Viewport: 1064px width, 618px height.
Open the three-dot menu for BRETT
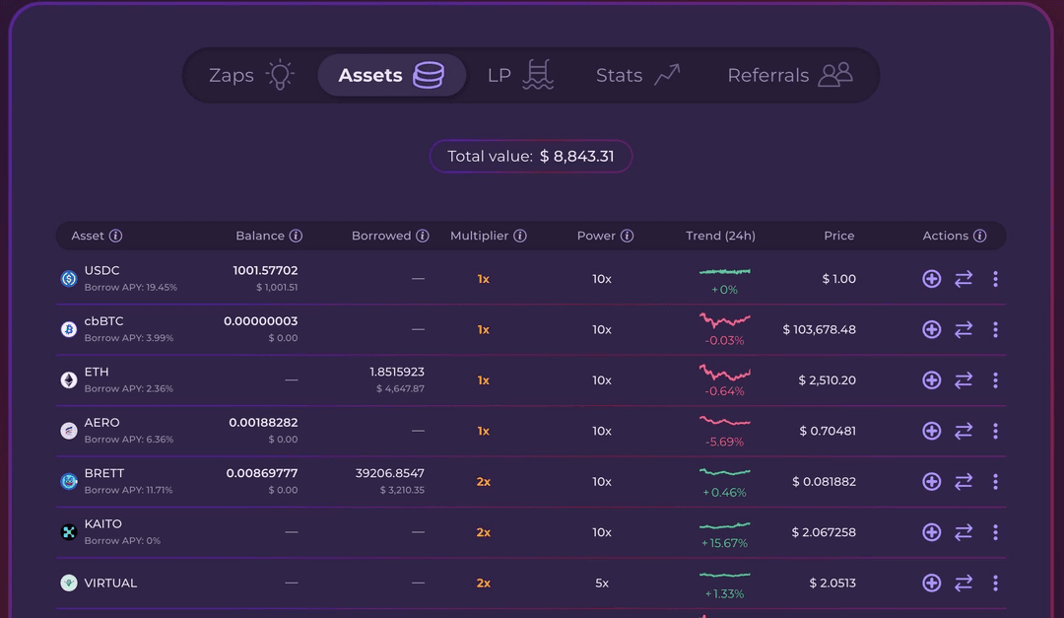click(996, 482)
